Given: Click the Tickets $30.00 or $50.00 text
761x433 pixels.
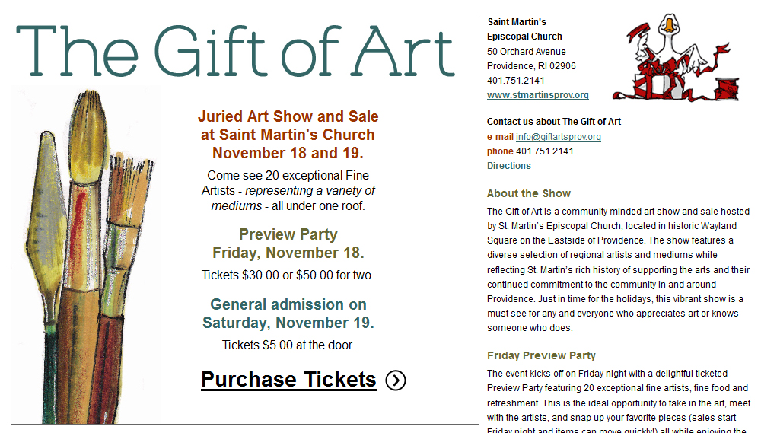Looking at the screenshot, I should [288, 275].
